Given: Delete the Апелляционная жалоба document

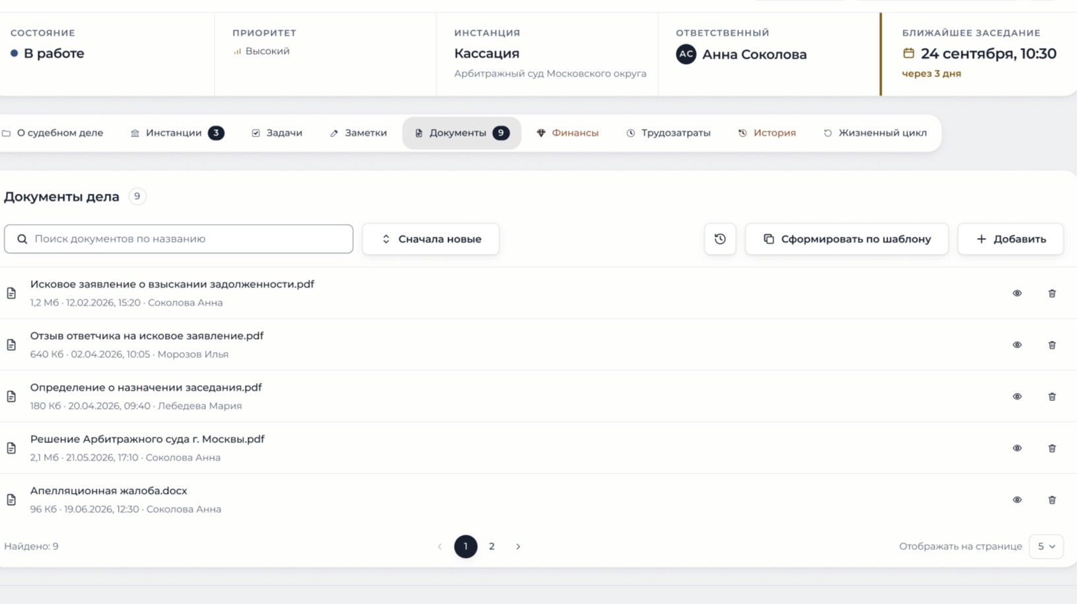Looking at the screenshot, I should [x=1052, y=500].
